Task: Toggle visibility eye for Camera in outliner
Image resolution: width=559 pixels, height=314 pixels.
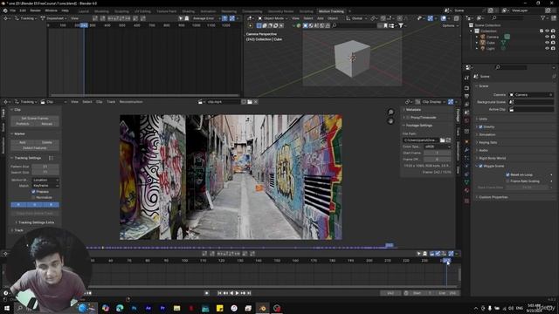Action: tap(547, 37)
